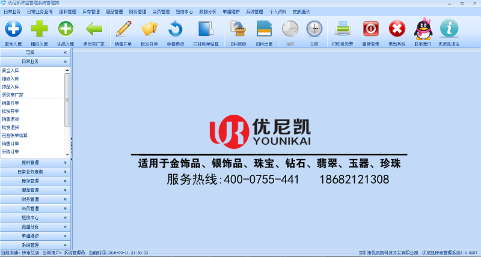This screenshot has height=257, width=481.
Task: Select 素金入库 in the navigation list
Action: [10, 70]
